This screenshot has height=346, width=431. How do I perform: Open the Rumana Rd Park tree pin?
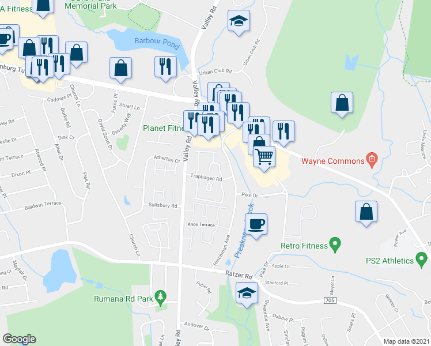(x=161, y=298)
